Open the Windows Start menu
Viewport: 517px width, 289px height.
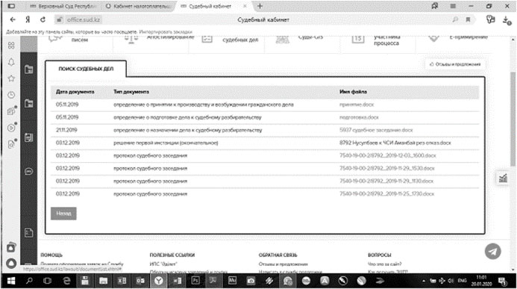[11, 281]
